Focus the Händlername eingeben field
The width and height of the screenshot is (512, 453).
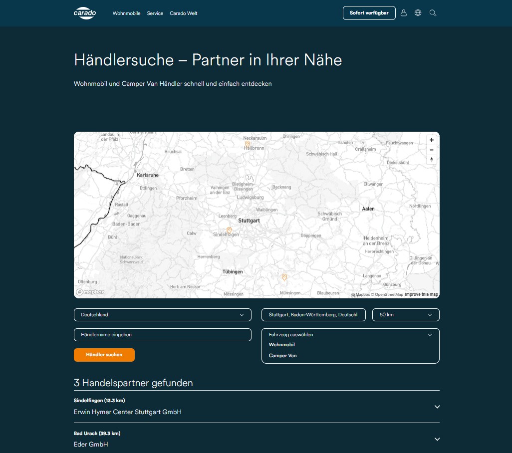163,335
